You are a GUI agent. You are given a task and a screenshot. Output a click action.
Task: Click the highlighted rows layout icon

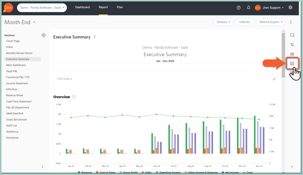click(x=292, y=63)
